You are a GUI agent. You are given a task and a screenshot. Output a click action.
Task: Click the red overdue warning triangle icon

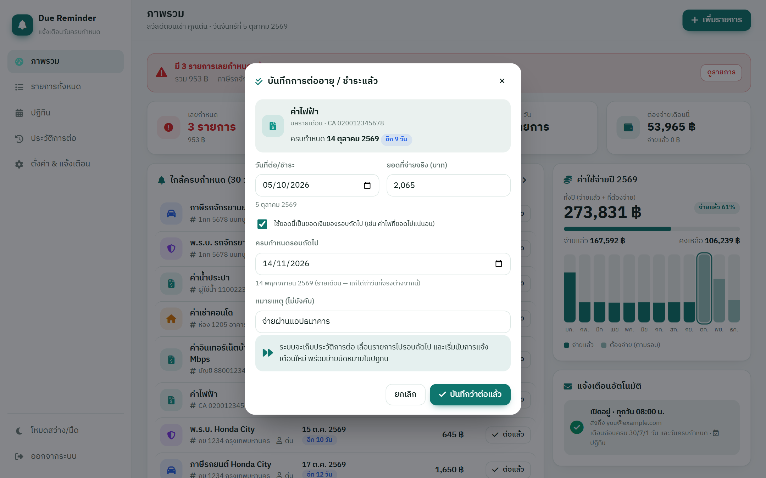point(162,73)
